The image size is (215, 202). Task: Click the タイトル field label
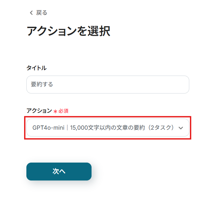click(x=36, y=68)
